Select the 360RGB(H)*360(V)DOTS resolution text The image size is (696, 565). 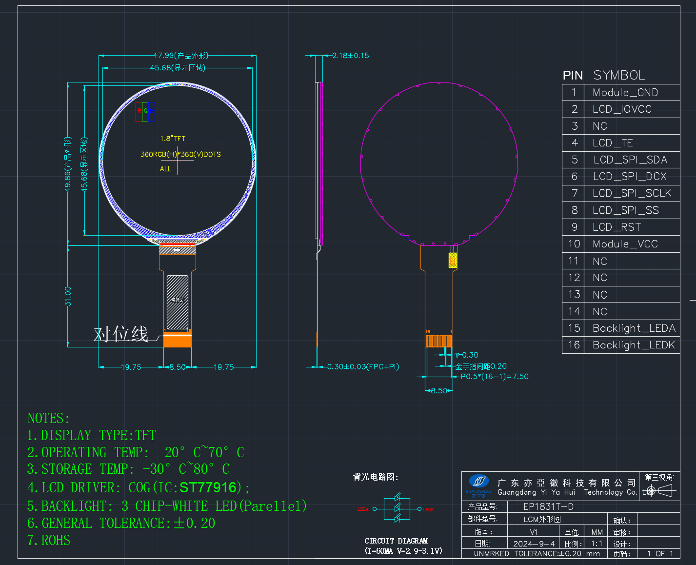click(x=180, y=154)
